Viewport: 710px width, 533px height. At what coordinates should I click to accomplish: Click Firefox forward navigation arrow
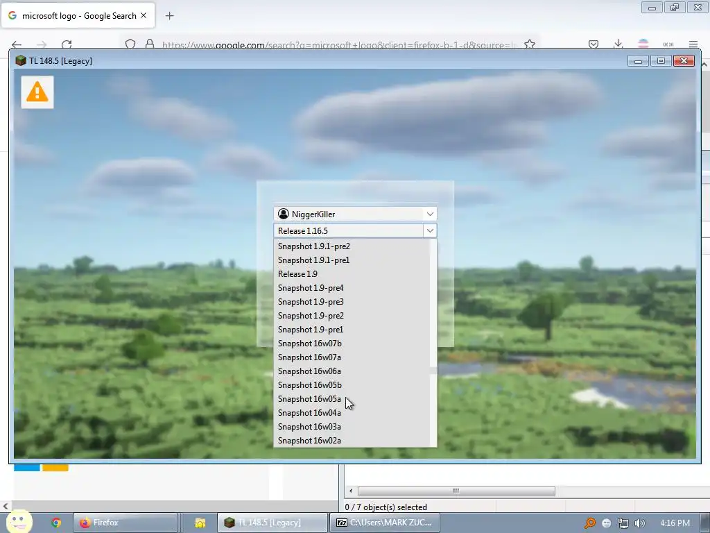tap(42, 44)
